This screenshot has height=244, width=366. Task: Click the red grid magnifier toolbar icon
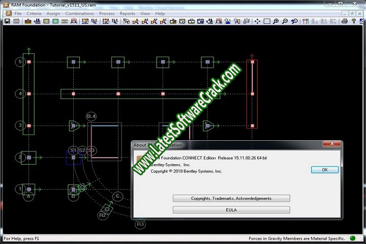(x=219, y=21)
